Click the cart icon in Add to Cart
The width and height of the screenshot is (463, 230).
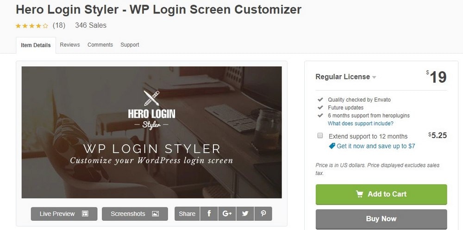(359, 194)
